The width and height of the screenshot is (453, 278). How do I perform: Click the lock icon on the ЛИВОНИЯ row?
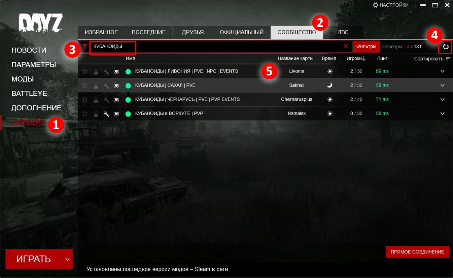tap(96, 71)
